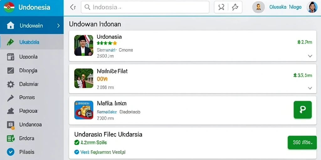This screenshot has width=321, height=160.
Task: Click the Undanosa message icon
Action: (x=11, y=125)
